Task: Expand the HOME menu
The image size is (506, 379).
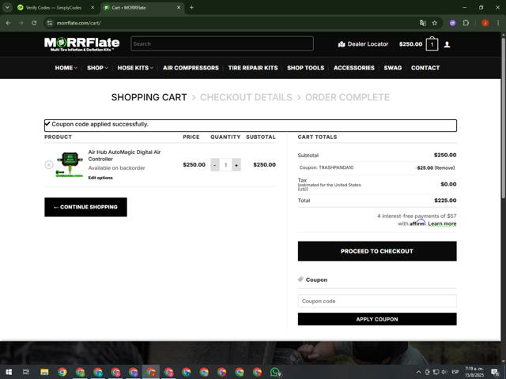Action: point(66,68)
